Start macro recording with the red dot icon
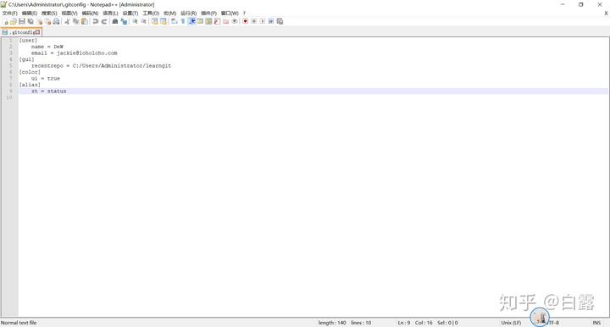This screenshot has width=610, height=327. click(245, 21)
